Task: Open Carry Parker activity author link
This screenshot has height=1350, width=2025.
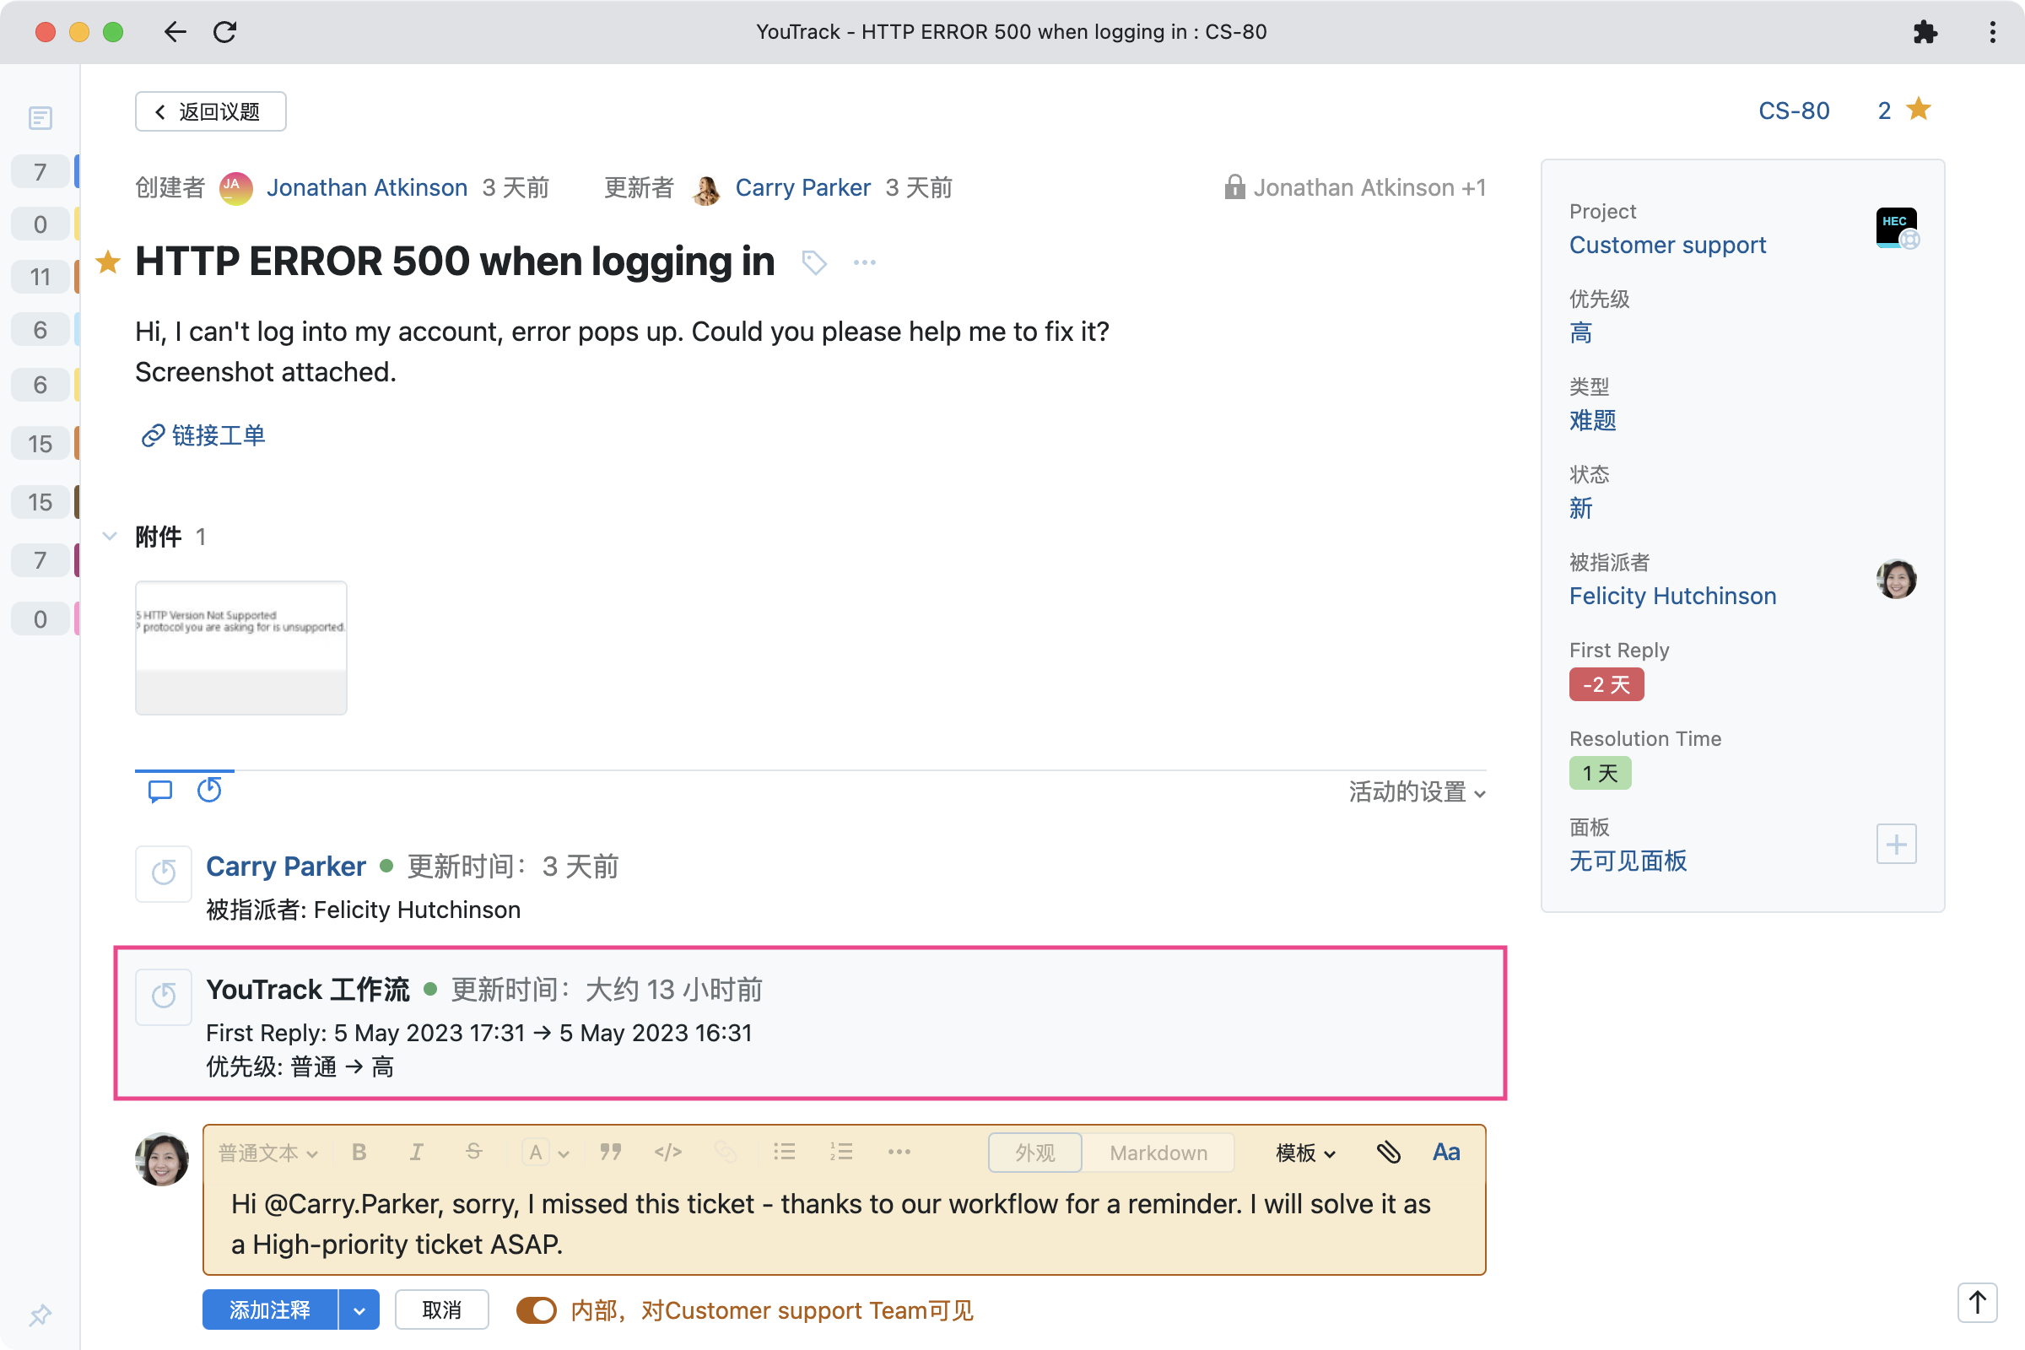Action: coord(286,867)
